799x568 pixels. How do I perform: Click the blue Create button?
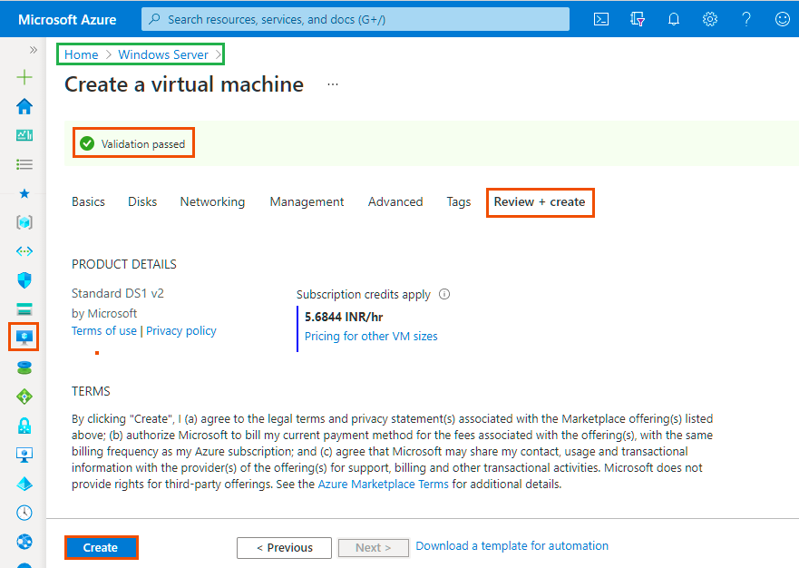(101, 548)
